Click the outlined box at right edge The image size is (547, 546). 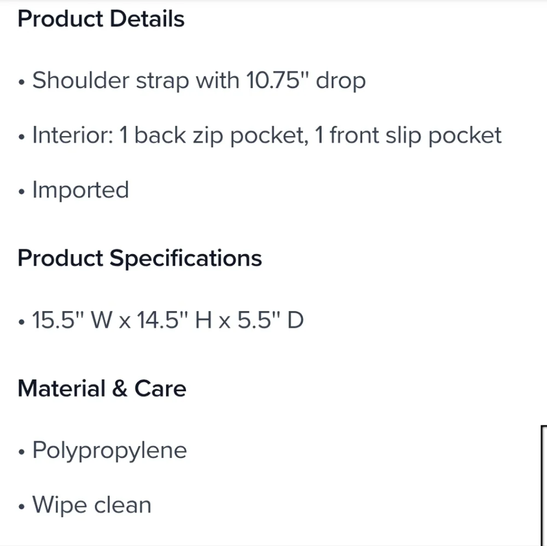[544, 485]
